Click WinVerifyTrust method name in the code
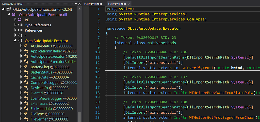 pos(198,68)
